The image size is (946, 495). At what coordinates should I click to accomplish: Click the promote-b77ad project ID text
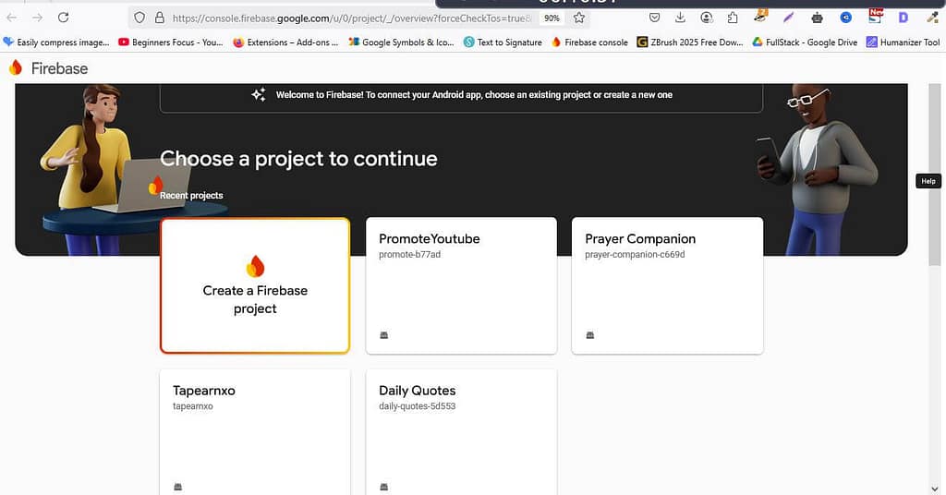click(x=409, y=255)
